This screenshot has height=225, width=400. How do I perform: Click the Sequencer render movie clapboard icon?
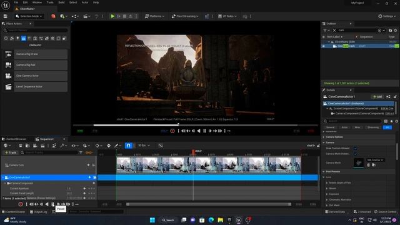click(x=43, y=146)
